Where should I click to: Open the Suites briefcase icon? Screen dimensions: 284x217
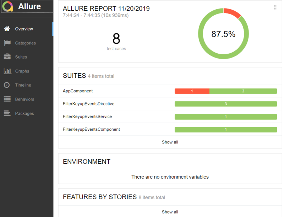pyautogui.click(x=7, y=57)
